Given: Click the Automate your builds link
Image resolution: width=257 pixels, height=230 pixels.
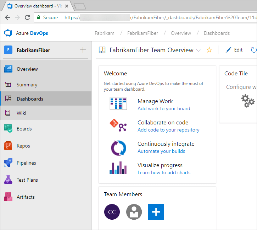Looking at the screenshot, I should [161, 151].
